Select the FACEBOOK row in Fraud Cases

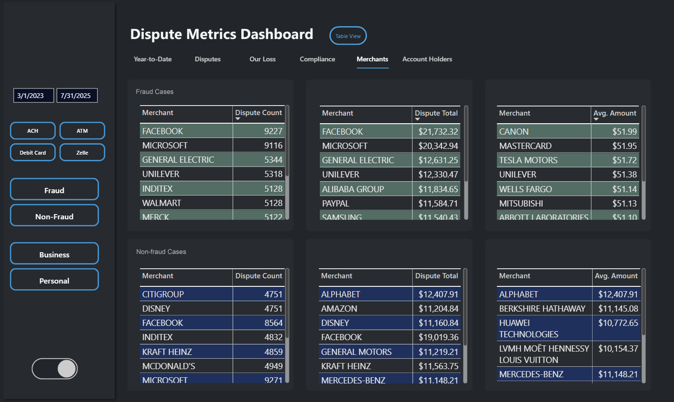tap(186, 131)
